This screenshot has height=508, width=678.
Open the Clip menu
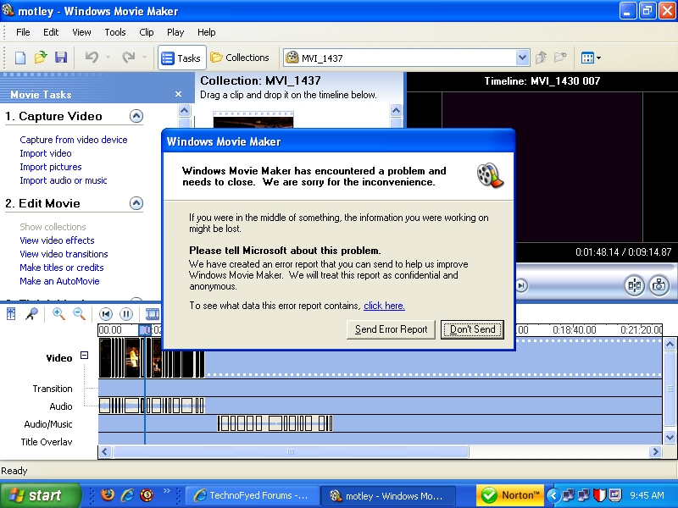click(146, 32)
